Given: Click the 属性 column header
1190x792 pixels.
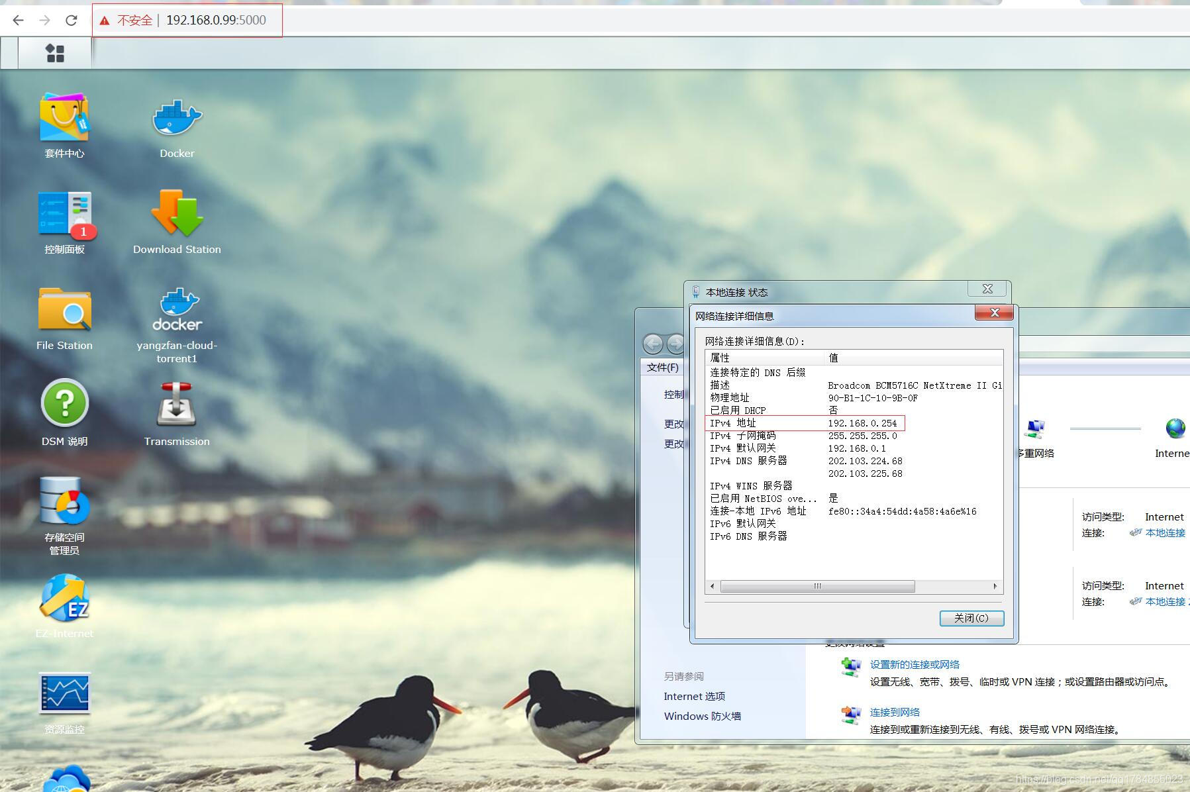Looking at the screenshot, I should [765, 358].
